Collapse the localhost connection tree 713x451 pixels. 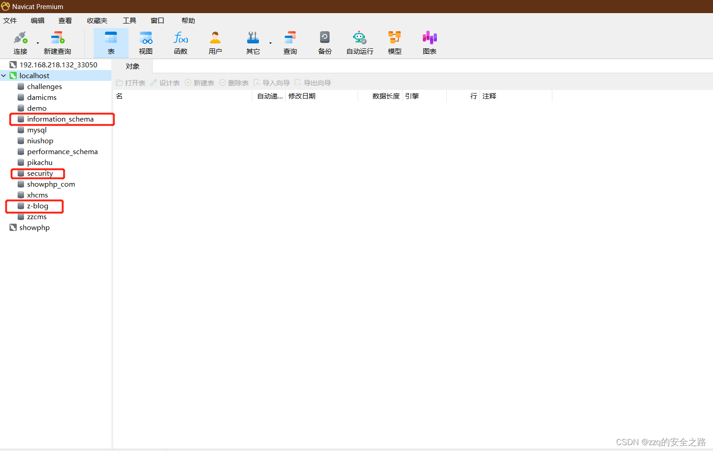tap(4, 76)
